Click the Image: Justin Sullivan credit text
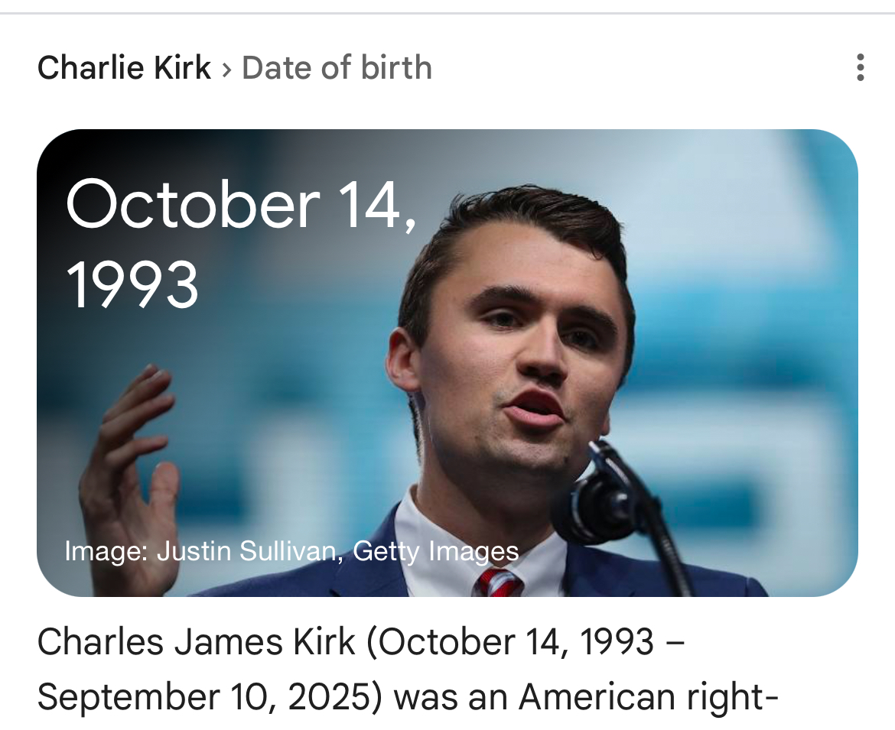 (x=200, y=550)
